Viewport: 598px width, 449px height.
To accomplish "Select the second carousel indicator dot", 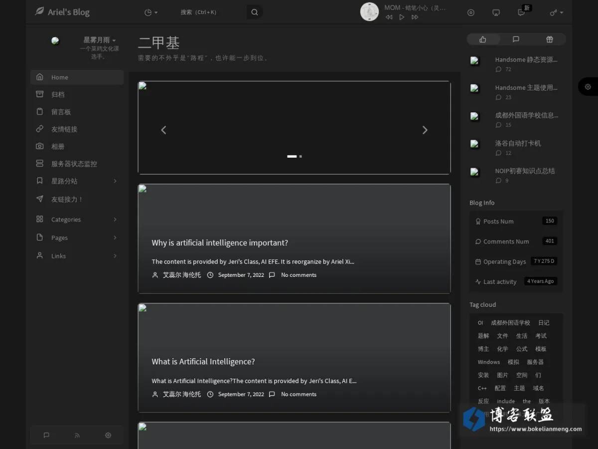I will (x=300, y=156).
